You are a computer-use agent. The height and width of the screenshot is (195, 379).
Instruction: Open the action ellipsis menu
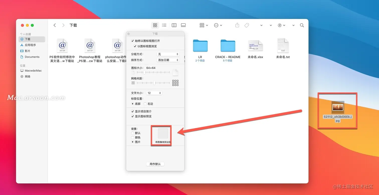coord(218,25)
